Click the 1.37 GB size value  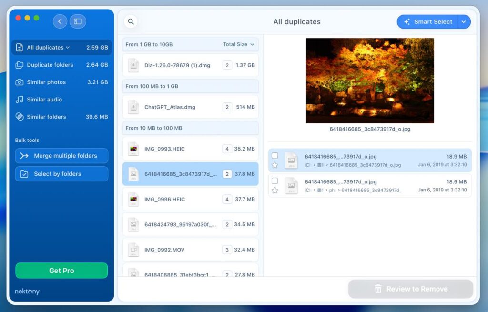pyautogui.click(x=245, y=65)
